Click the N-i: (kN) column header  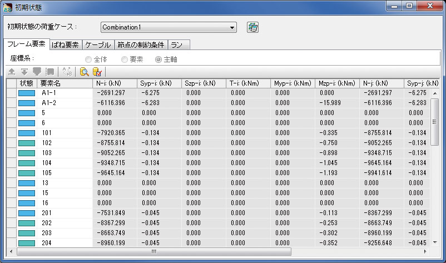tap(115, 83)
